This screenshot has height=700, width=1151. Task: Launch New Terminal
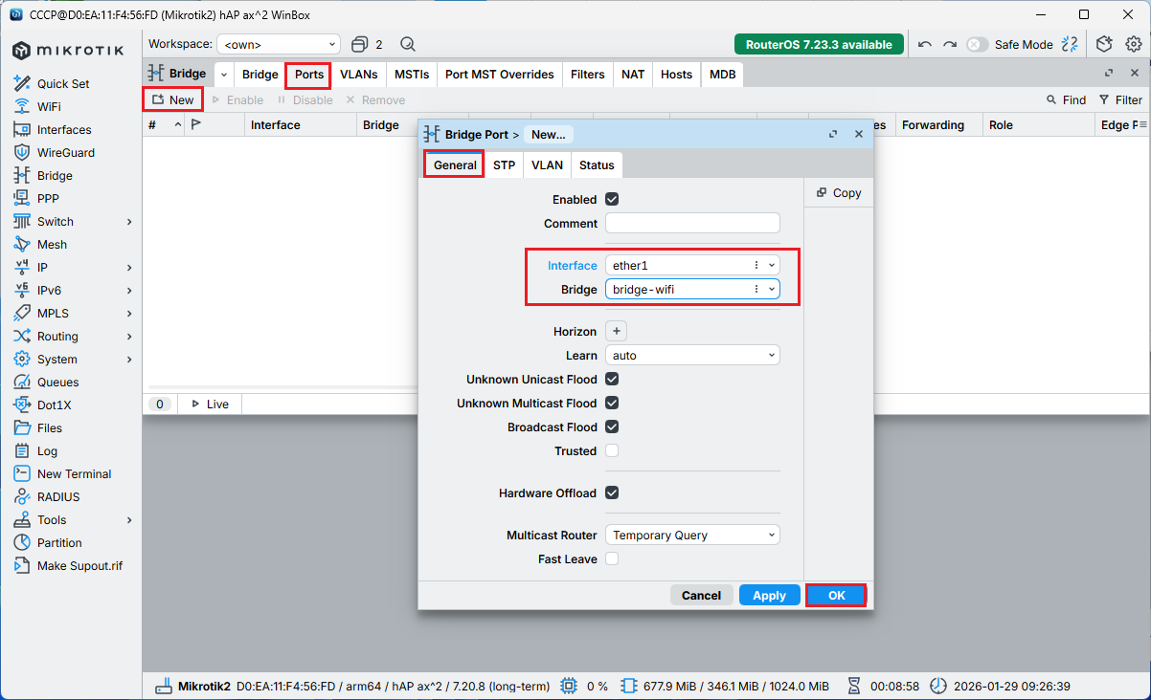point(74,473)
